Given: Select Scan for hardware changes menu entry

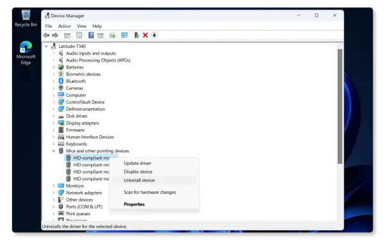Looking at the screenshot, I should click(154, 192).
